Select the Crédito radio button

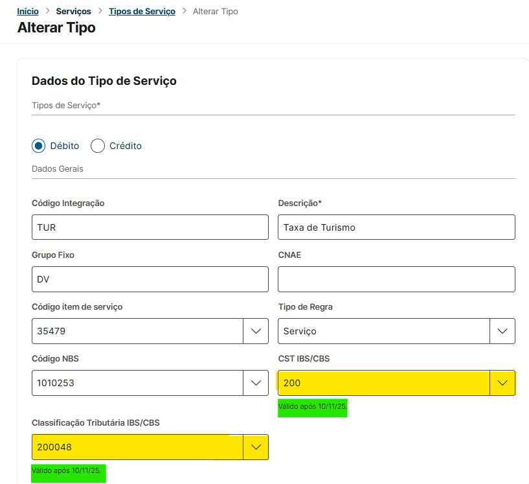[98, 146]
